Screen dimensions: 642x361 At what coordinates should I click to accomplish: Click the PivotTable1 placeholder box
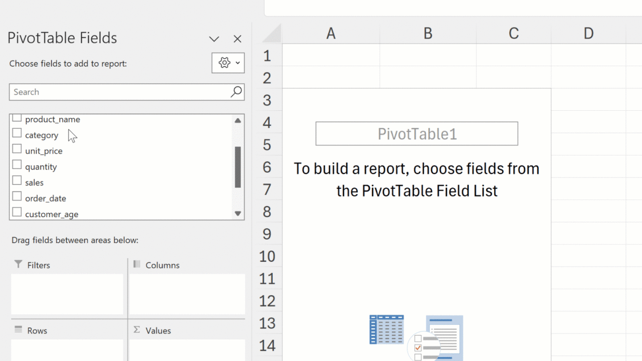tap(416, 134)
